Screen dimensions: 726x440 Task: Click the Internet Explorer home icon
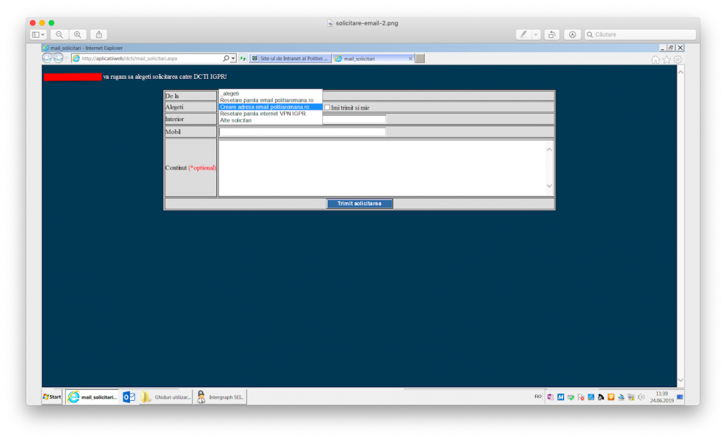pos(656,59)
